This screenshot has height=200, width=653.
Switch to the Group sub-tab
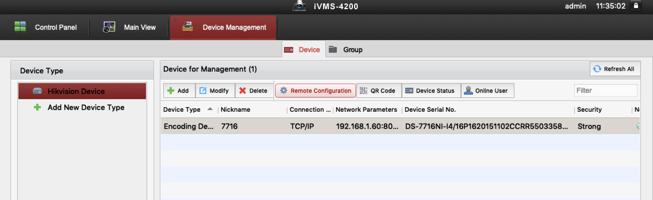coord(345,50)
